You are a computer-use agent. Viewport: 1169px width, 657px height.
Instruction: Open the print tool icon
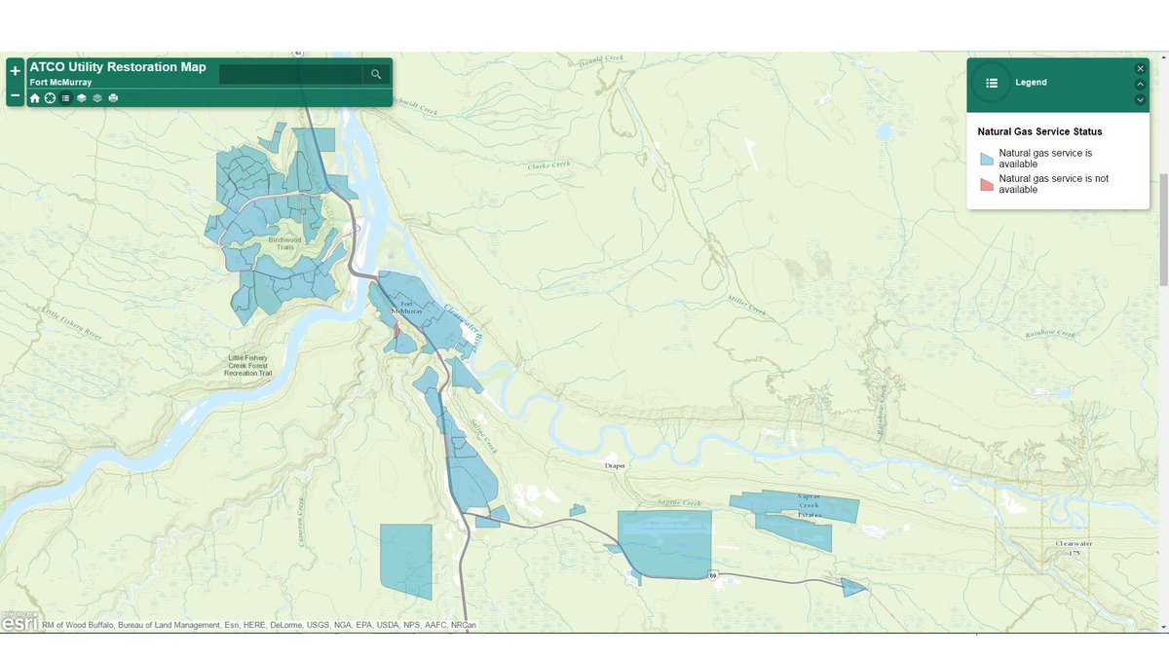tap(113, 98)
